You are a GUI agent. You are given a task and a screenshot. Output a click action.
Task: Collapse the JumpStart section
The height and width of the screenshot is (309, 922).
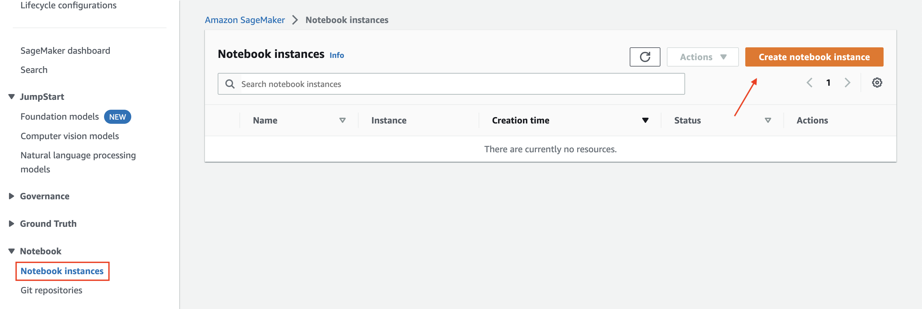click(11, 97)
